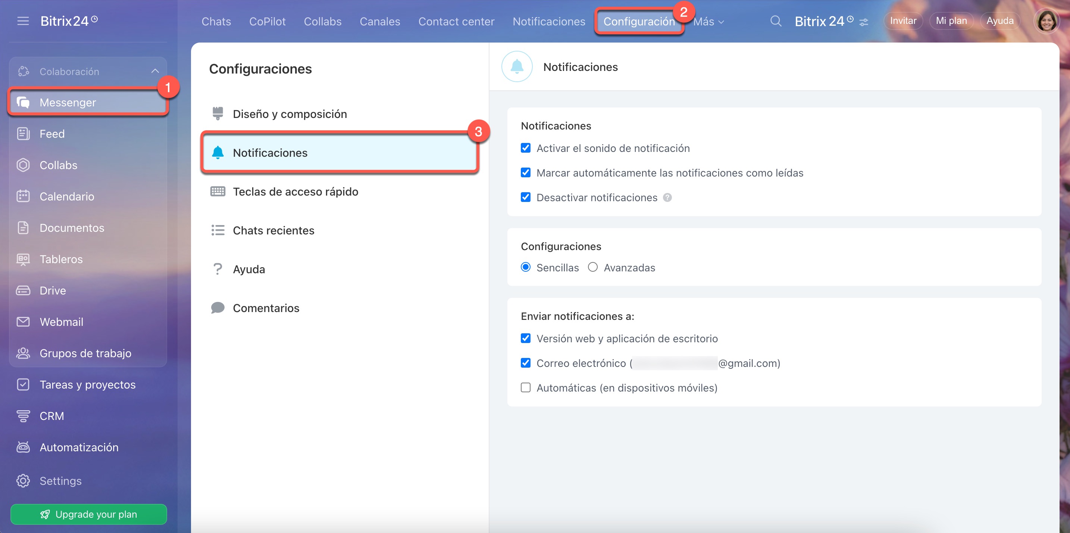Toggle Versión web y aplicación de escritorio checkbox

(526, 338)
